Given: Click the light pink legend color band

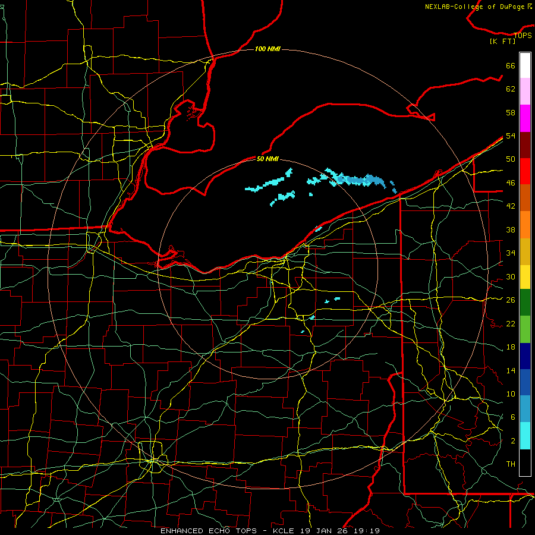Looking at the screenshot, I should (525, 91).
